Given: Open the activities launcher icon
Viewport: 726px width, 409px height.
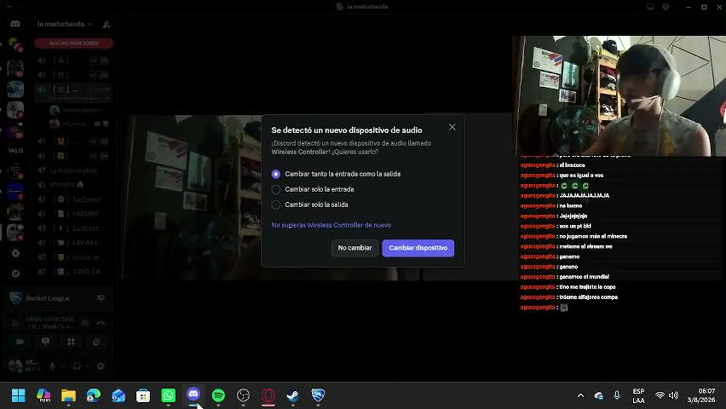Looking at the screenshot, I should point(71,342).
